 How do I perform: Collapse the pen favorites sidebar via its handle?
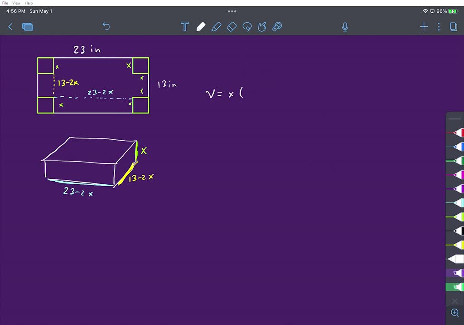(454, 118)
